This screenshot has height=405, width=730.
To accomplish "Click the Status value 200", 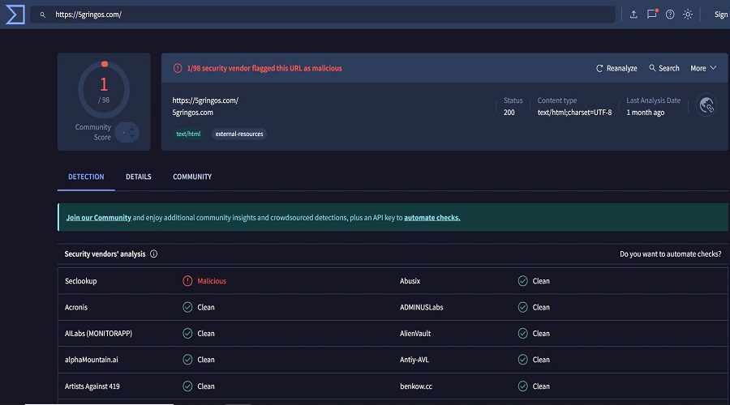I will coord(509,113).
